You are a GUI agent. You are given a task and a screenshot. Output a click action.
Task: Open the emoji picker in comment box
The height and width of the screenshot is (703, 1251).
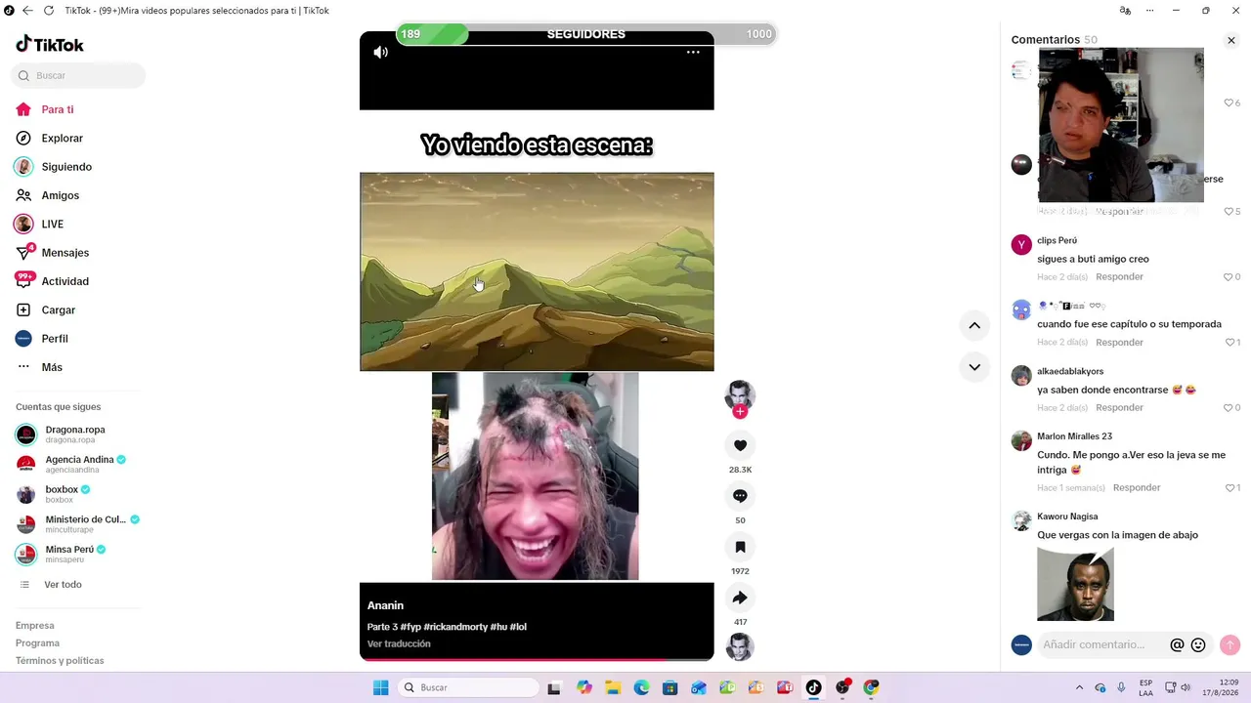(x=1198, y=644)
